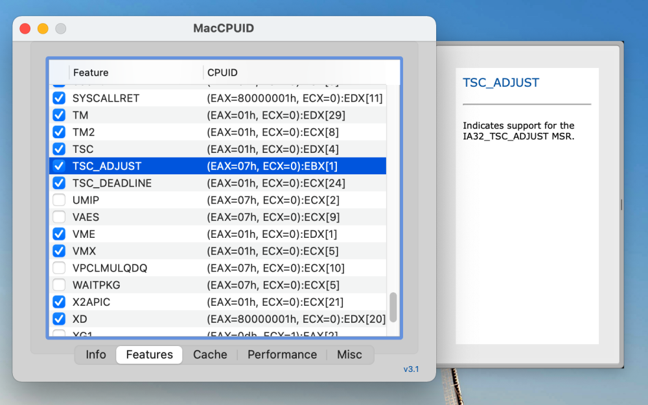
Task: Select the VAES feature name
Action: pyautogui.click(x=86, y=216)
